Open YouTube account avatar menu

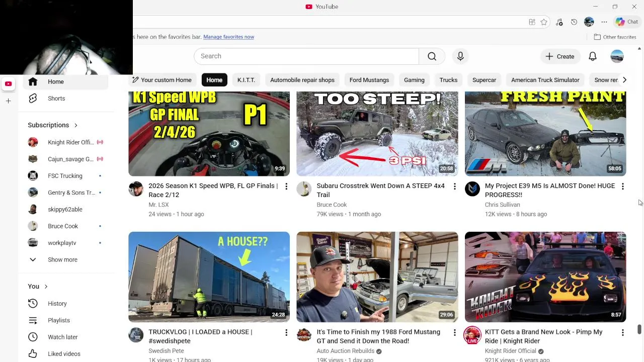point(617,56)
